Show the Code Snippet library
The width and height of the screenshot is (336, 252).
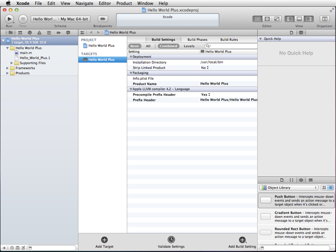click(291, 180)
